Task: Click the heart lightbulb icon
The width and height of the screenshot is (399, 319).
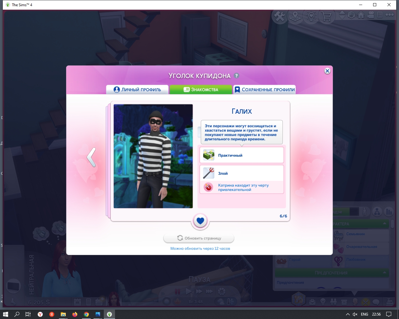Action: click(x=311, y=16)
